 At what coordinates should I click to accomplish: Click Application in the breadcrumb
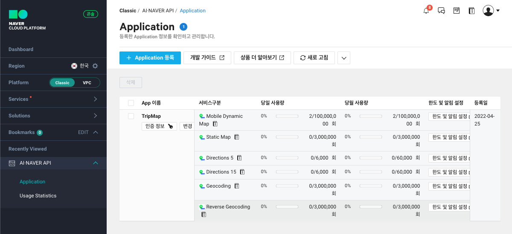point(193,11)
